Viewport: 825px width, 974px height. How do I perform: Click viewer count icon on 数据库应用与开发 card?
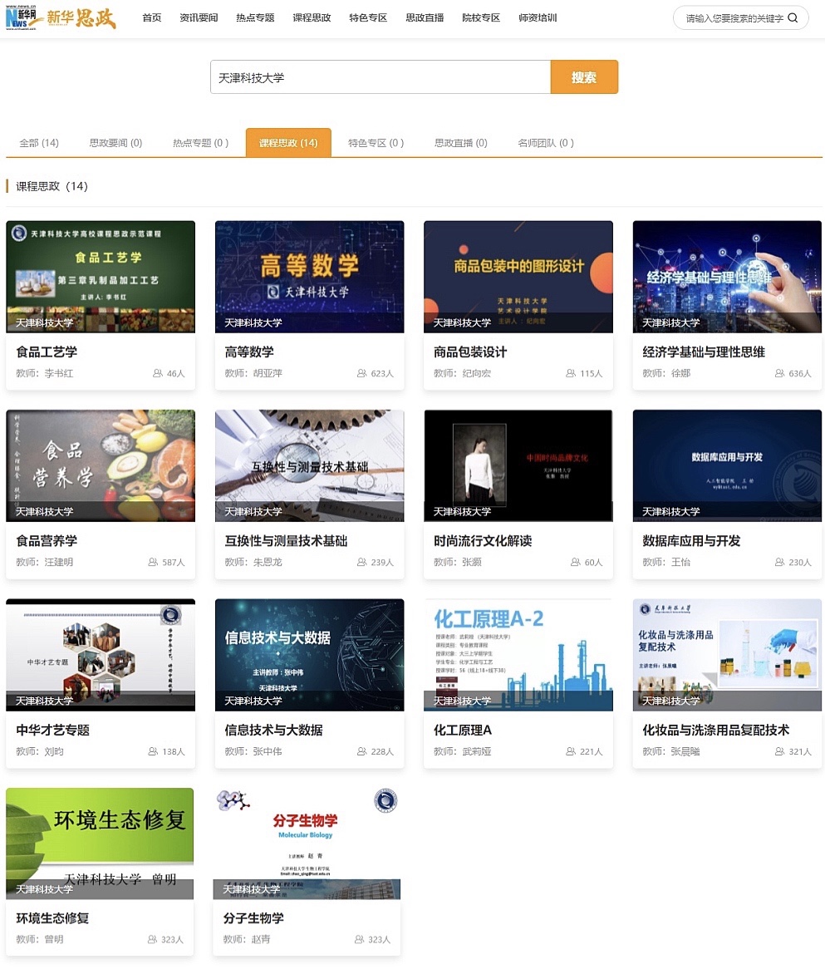tap(779, 563)
